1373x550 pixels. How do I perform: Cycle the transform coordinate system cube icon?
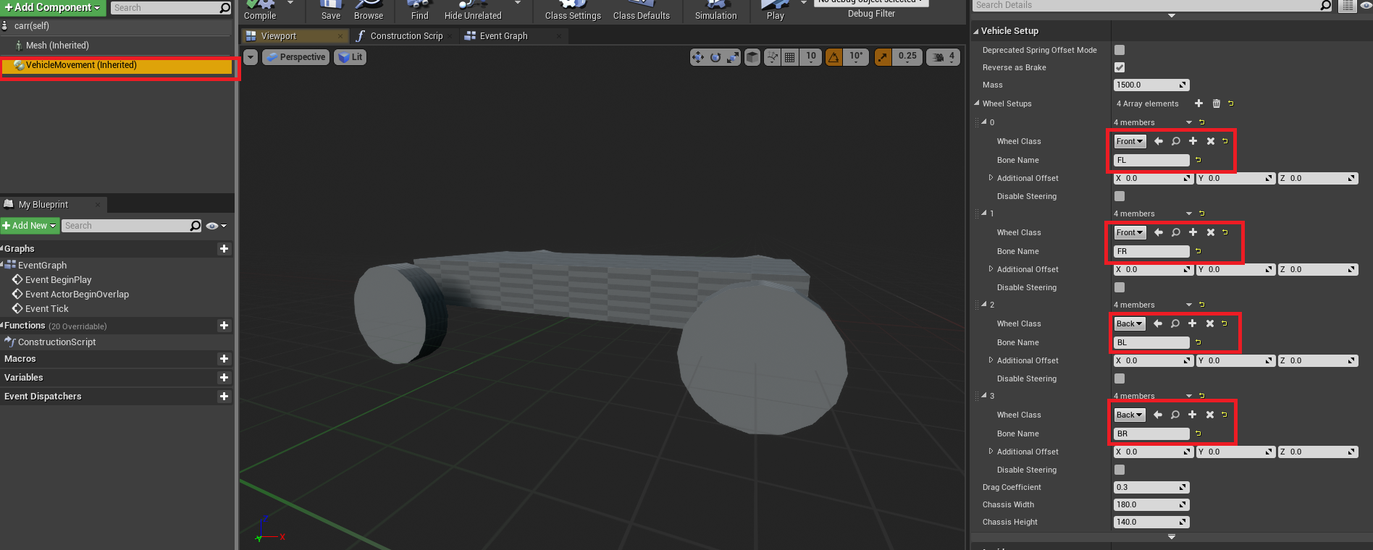click(x=752, y=57)
